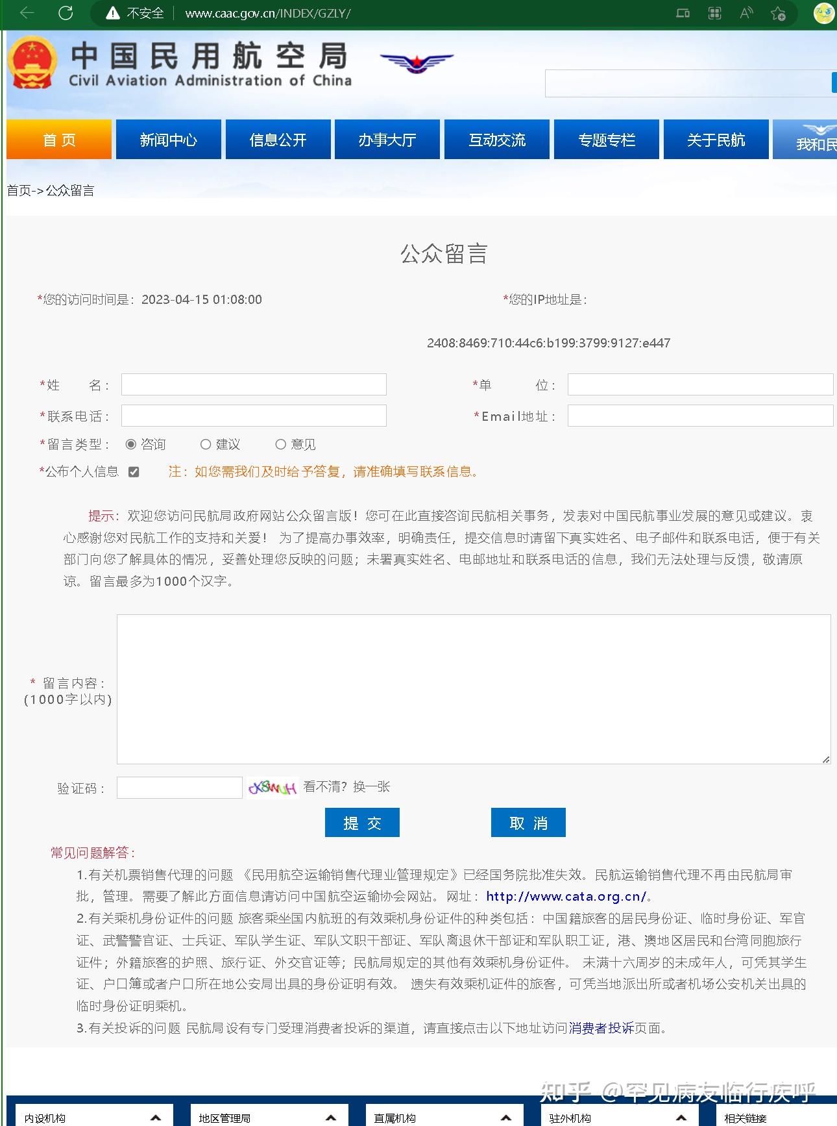This screenshot has height=1126, width=837.
Task: Refresh the captcha image
Action: 273,788
